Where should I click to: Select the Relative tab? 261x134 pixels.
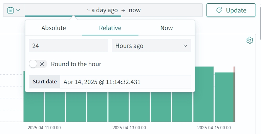[110, 28]
